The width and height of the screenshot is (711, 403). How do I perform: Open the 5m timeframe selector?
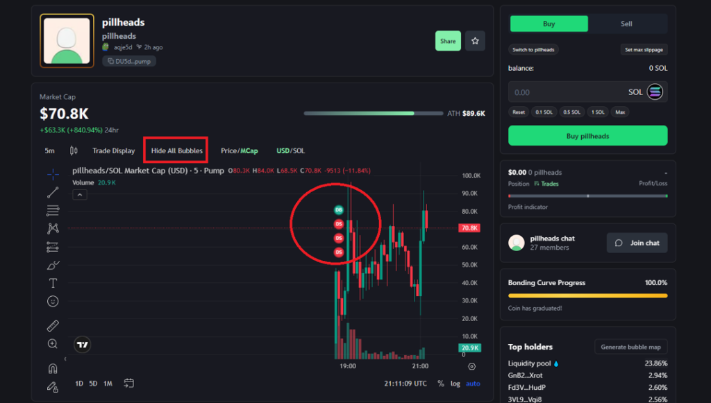pyautogui.click(x=49, y=151)
